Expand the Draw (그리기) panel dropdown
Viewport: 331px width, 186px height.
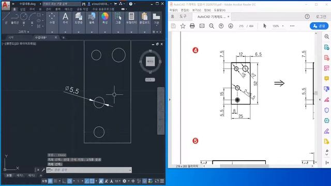(x=24, y=32)
